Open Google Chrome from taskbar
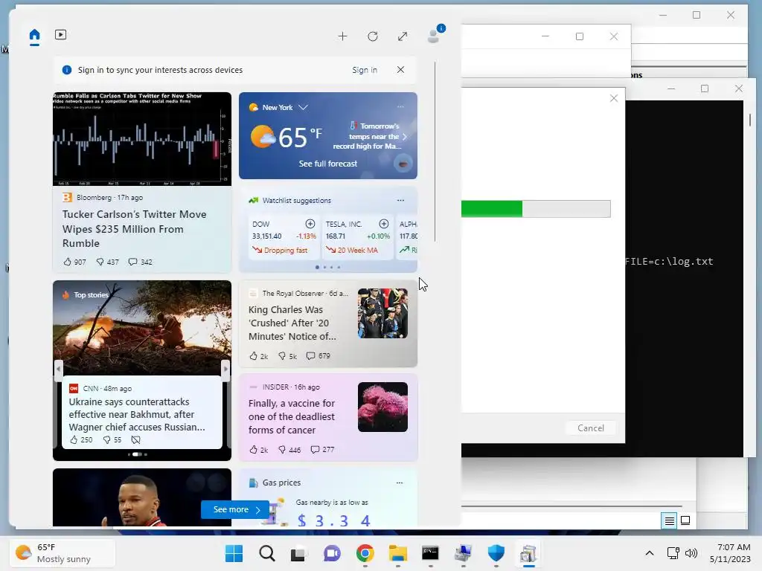This screenshot has height=571, width=762. pyautogui.click(x=365, y=553)
